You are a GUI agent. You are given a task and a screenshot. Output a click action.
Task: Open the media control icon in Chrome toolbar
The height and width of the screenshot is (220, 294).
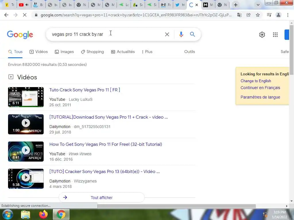tap(269, 15)
